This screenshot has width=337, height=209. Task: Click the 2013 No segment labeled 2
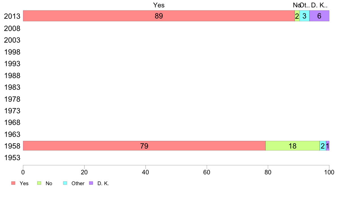[x=297, y=16]
